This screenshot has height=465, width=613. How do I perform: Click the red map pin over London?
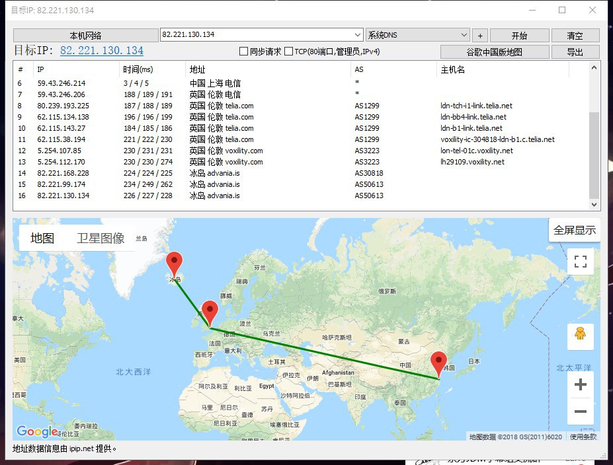(210, 312)
